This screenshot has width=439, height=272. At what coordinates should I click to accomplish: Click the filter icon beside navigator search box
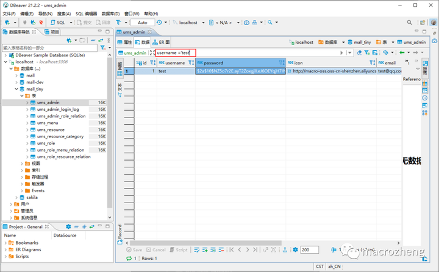point(103,48)
